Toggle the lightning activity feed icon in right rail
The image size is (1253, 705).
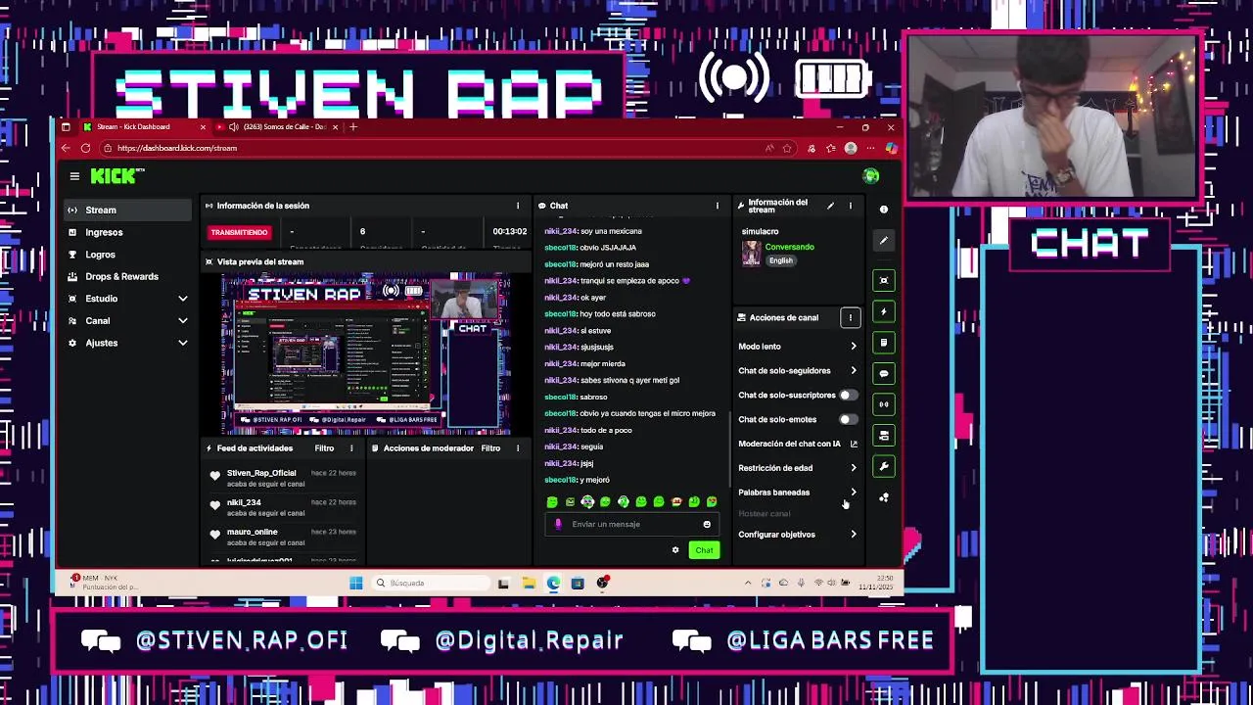884,312
